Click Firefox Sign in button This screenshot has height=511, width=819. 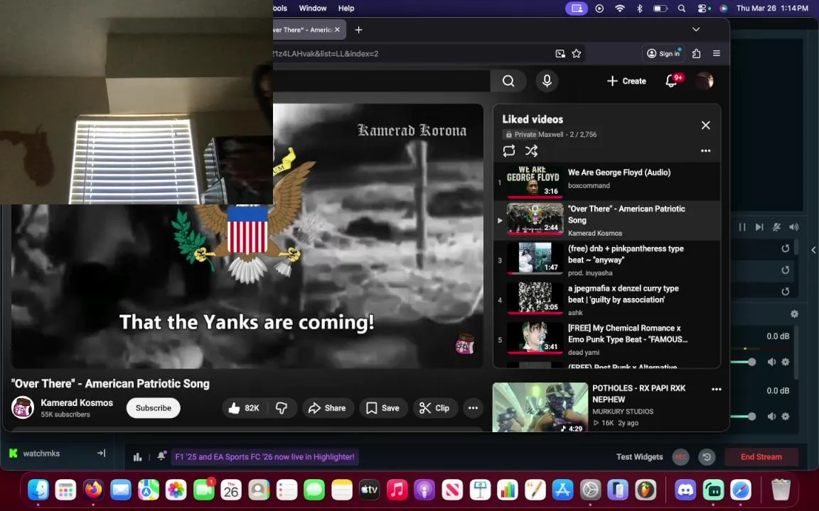(x=663, y=53)
